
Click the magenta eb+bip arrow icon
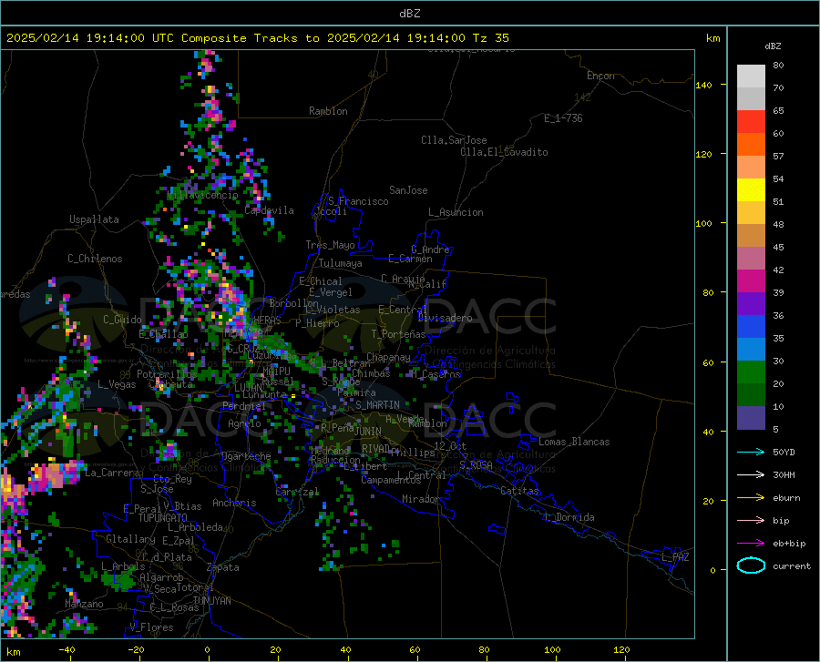[x=751, y=544]
